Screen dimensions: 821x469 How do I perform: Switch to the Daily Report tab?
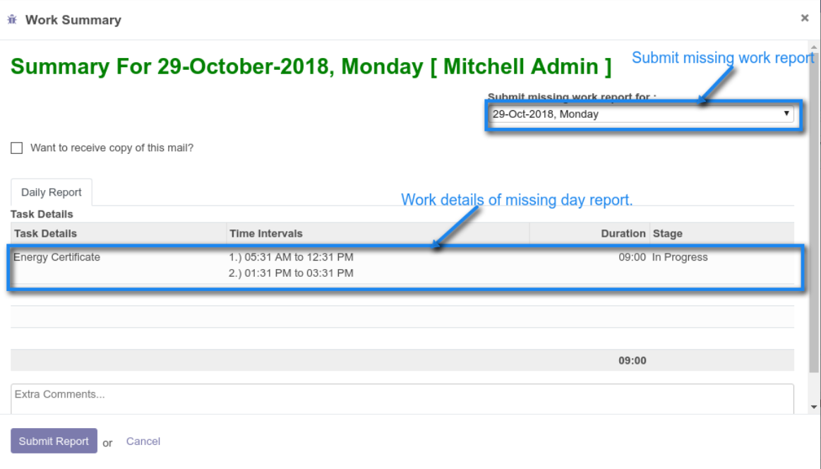click(52, 192)
